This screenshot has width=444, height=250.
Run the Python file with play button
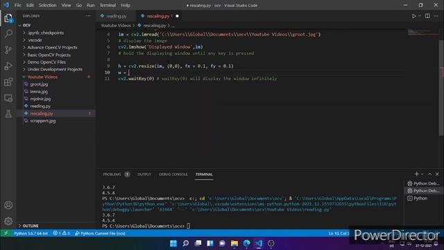[413, 16]
